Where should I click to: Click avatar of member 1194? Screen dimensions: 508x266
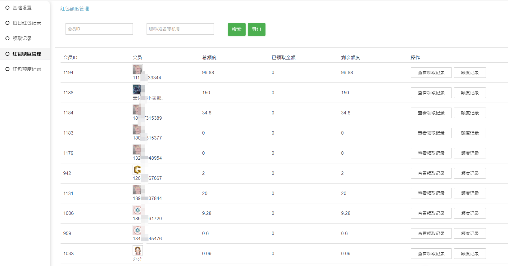coord(138,69)
